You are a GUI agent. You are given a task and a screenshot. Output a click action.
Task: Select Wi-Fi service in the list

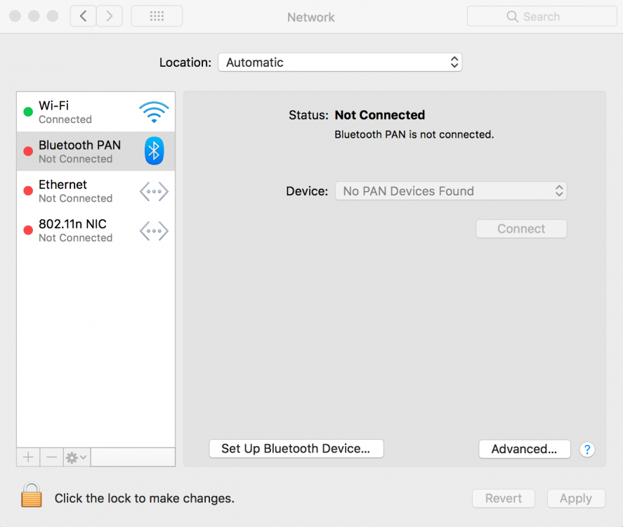tap(77, 112)
